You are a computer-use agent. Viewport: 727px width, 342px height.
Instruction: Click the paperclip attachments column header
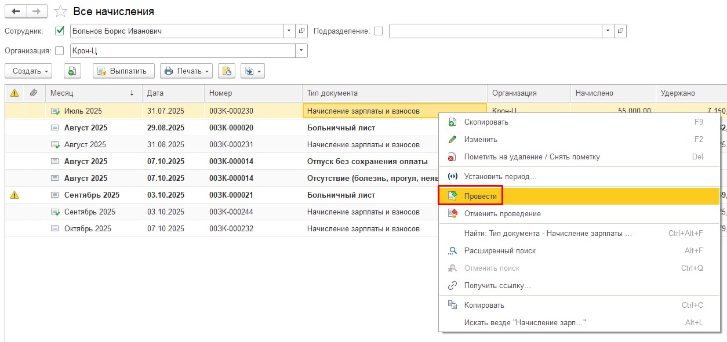34,93
